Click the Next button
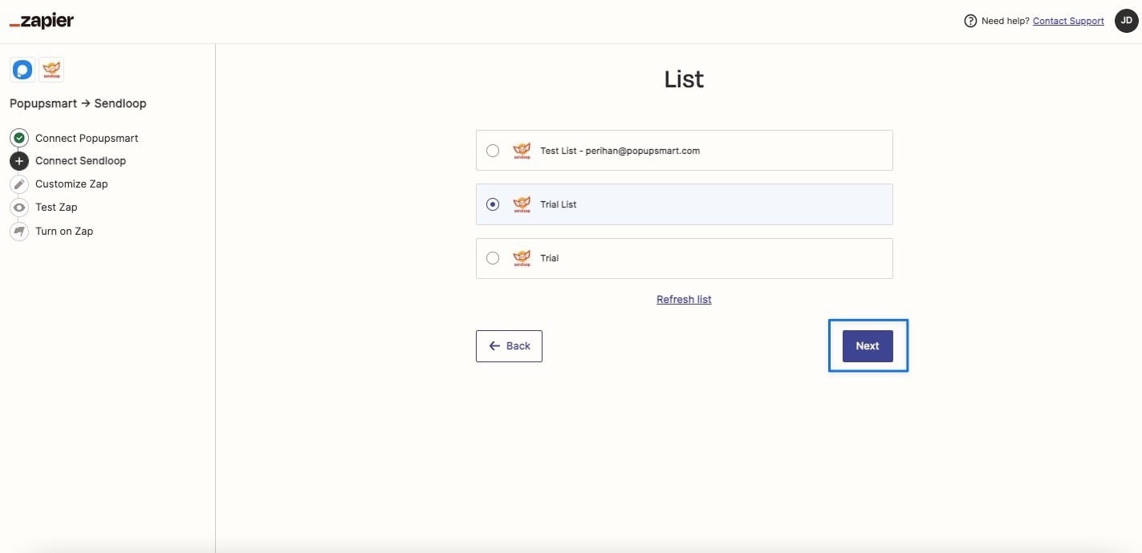The image size is (1142, 553). coord(868,346)
